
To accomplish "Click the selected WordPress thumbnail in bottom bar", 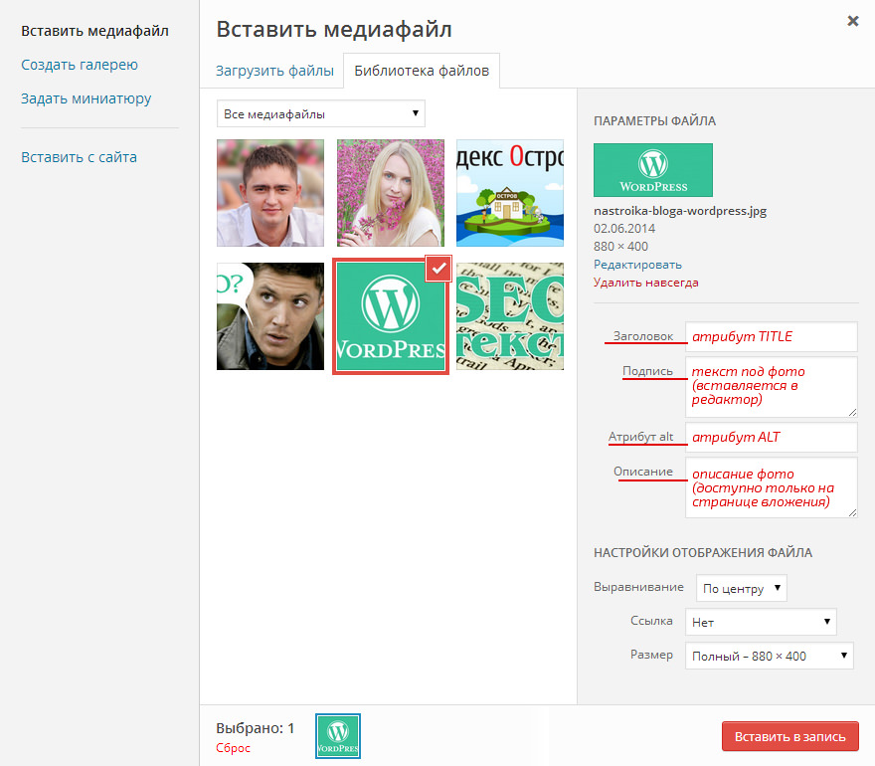I will coord(338,736).
